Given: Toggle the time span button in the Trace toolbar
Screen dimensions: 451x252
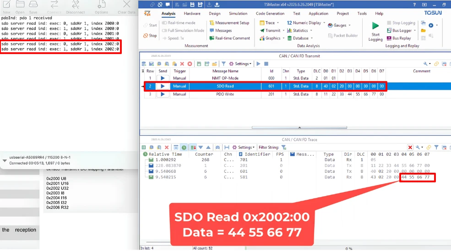Looking at the screenshot, I should (x=227, y=147).
